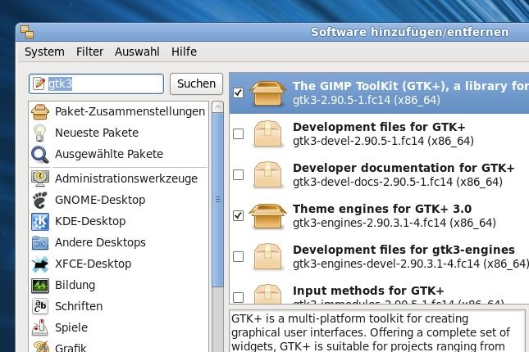Click the Suchen button
Screen dimensions: 529x352
[x=196, y=83]
